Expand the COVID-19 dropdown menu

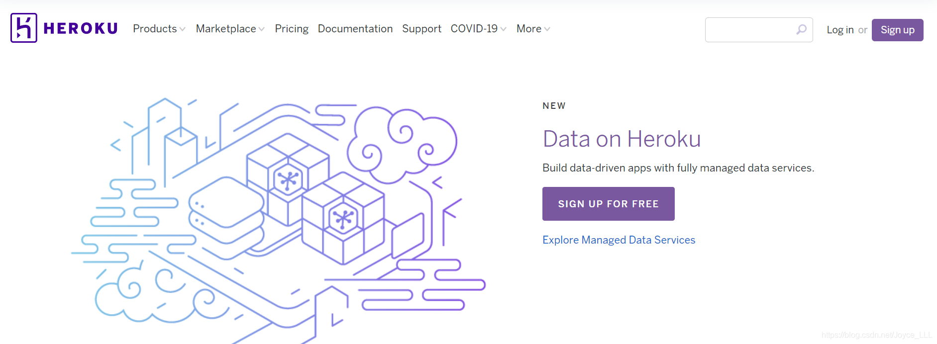[x=479, y=29]
